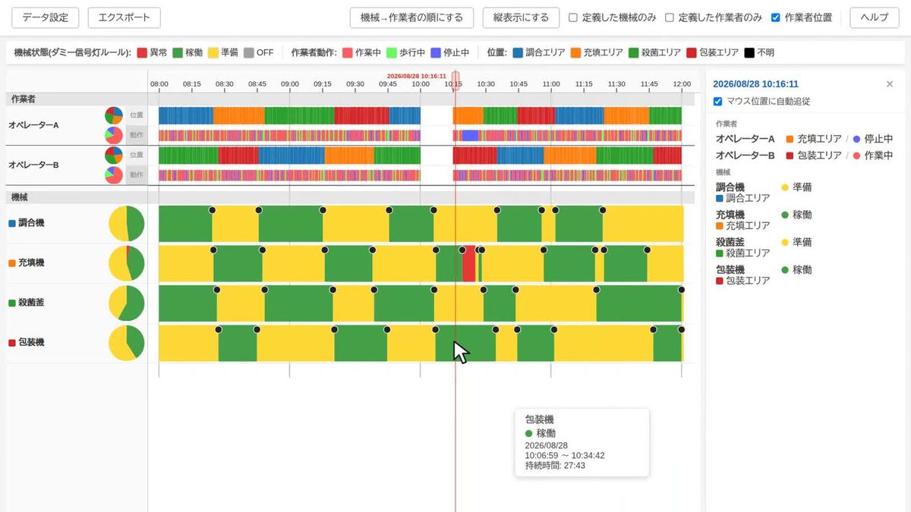Click the 殺菌釜 status pie chart
Screen dimensions: 911x512
pos(126,303)
